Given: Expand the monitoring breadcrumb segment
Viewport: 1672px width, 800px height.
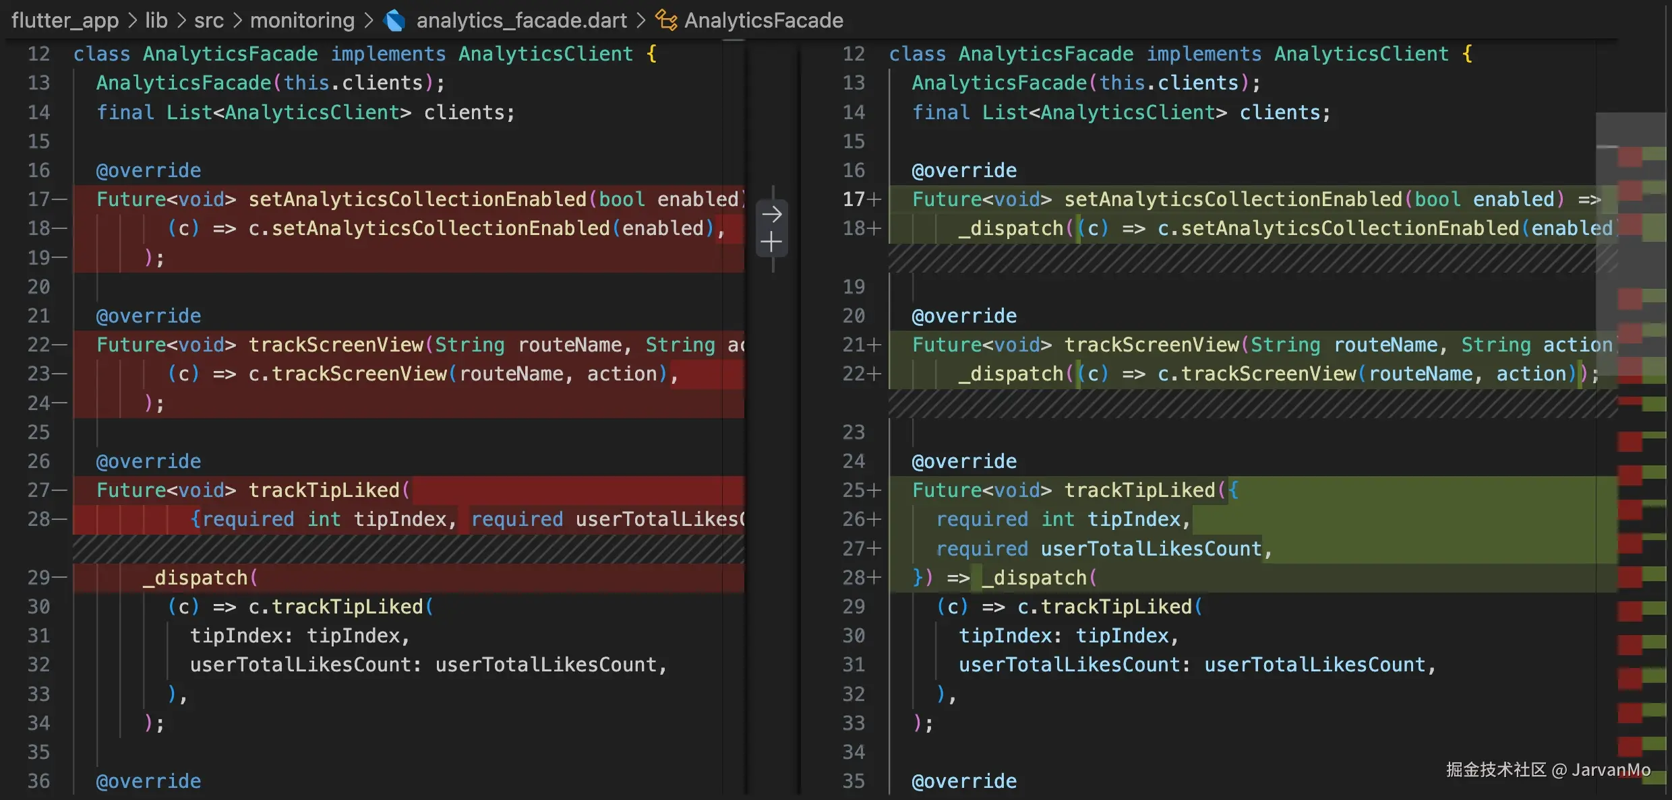Looking at the screenshot, I should pyautogui.click(x=302, y=21).
